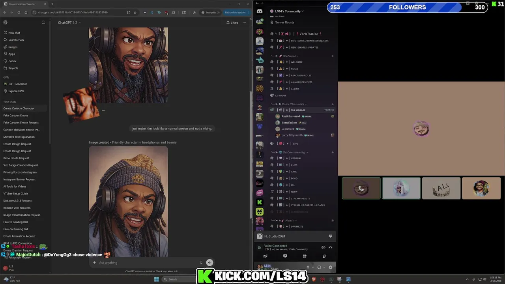Open Discord user settings gear
Viewport: 505px width, 284px height.
[x=330, y=267]
